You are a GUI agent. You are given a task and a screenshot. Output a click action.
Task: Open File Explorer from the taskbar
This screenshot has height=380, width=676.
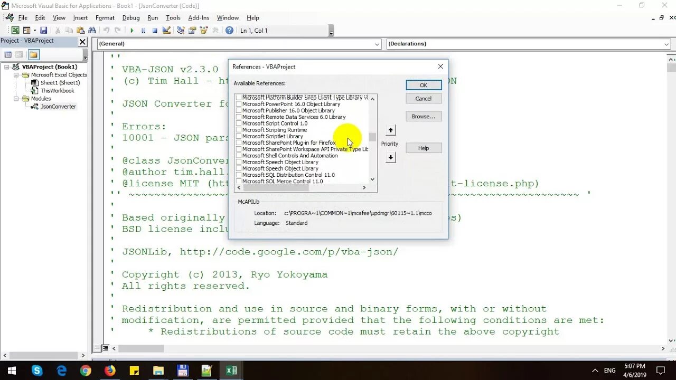pyautogui.click(x=158, y=370)
